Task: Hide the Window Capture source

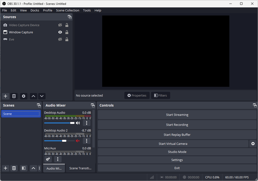Action: pyautogui.click(x=60, y=32)
